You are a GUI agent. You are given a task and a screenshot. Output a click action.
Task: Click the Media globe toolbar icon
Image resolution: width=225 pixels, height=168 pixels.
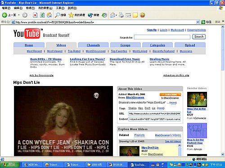click(90, 15)
